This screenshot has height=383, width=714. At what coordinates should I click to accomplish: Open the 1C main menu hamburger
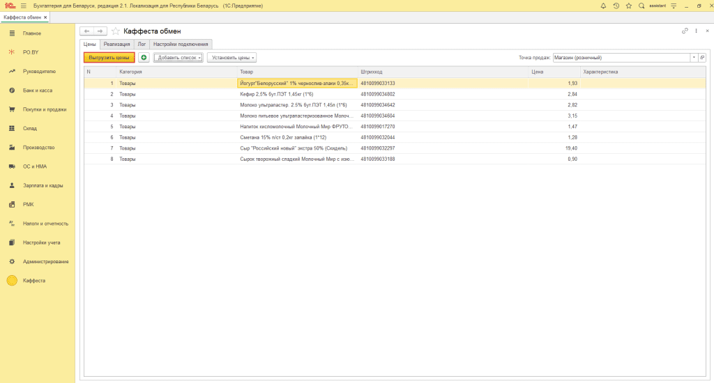pos(24,6)
